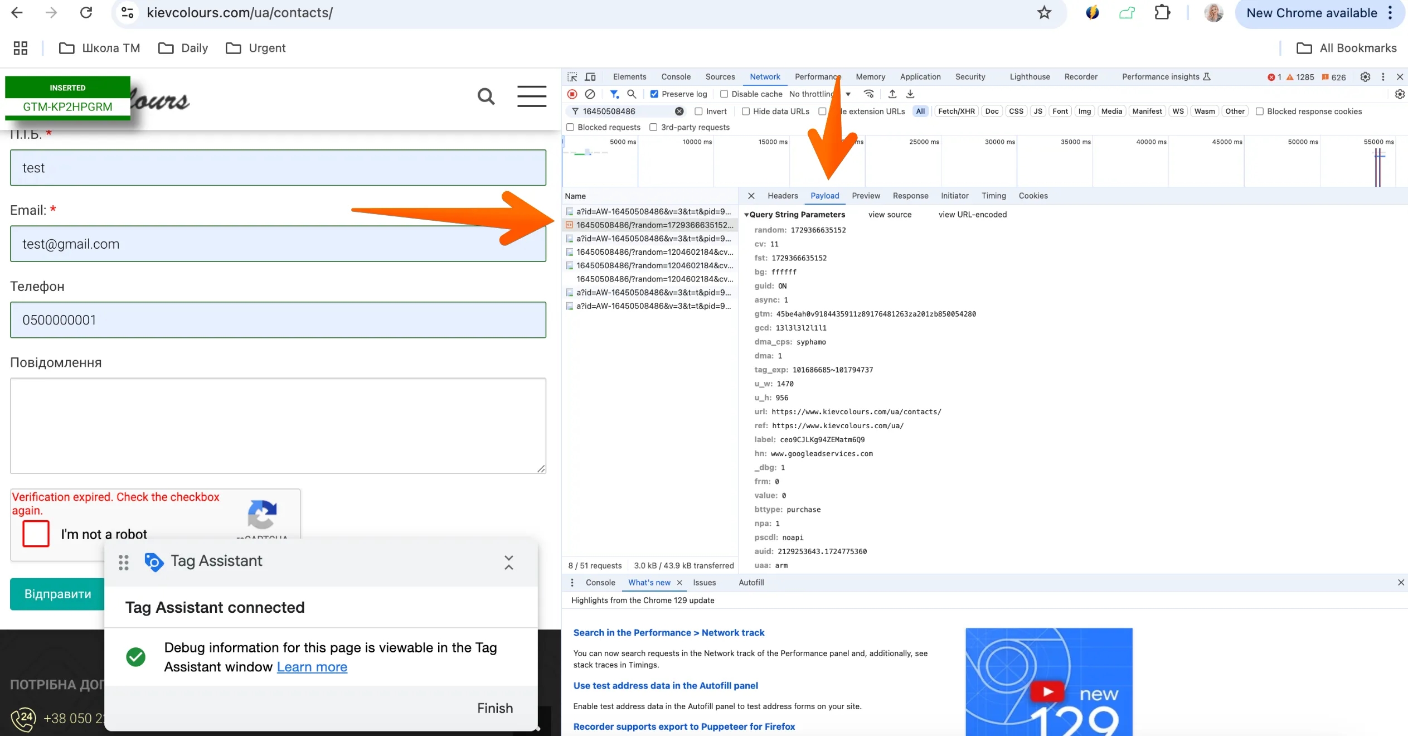Click the browser back arrow

17,12
